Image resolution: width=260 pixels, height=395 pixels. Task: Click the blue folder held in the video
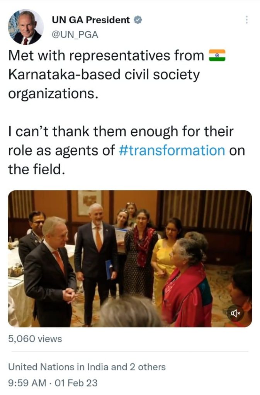point(109,270)
